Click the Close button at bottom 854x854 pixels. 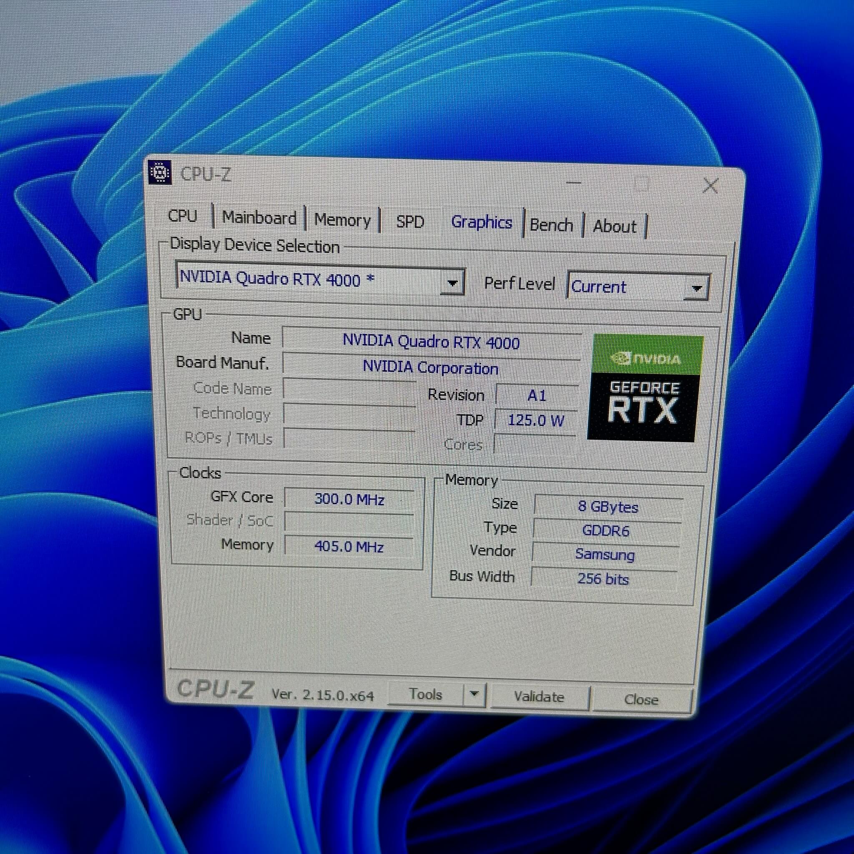click(x=641, y=699)
